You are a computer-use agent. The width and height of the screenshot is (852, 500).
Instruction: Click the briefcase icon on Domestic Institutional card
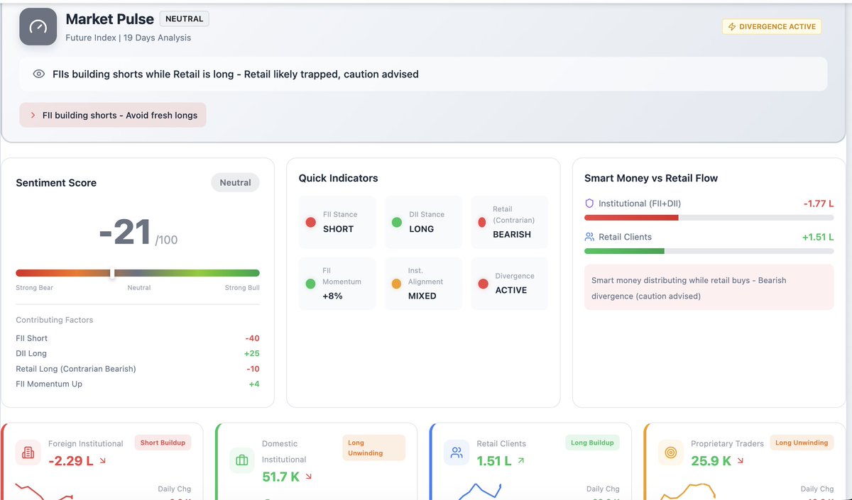tap(241, 460)
